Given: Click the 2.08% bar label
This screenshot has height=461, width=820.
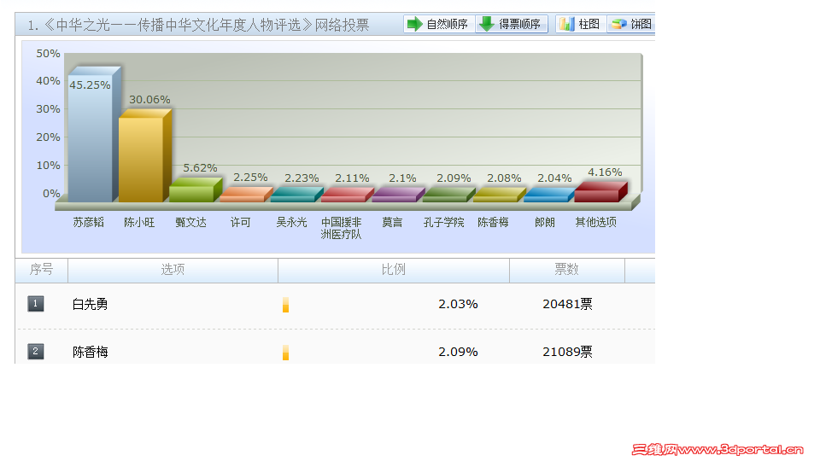Looking at the screenshot, I should pos(504,178).
